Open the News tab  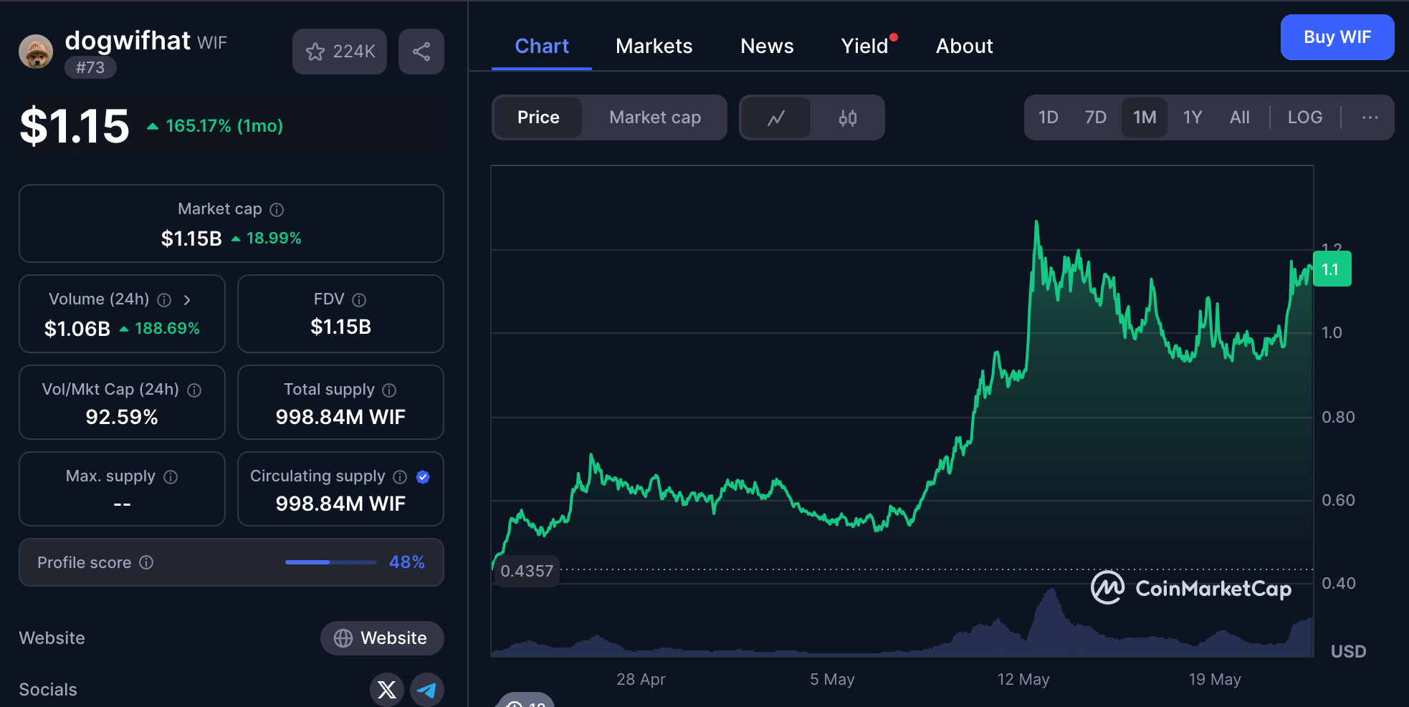(x=767, y=46)
